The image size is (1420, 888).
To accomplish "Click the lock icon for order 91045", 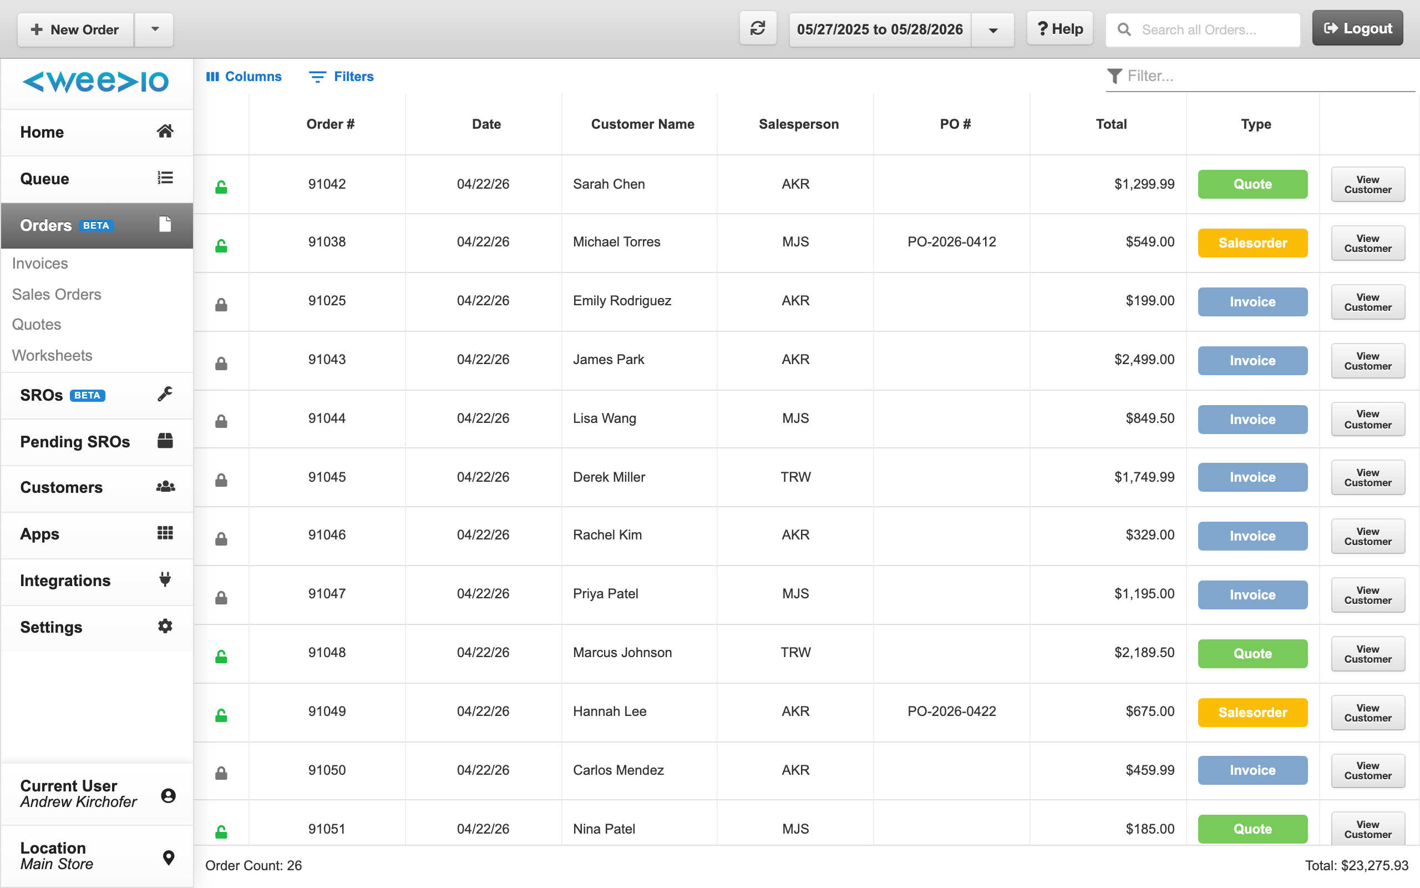I will (x=221, y=480).
